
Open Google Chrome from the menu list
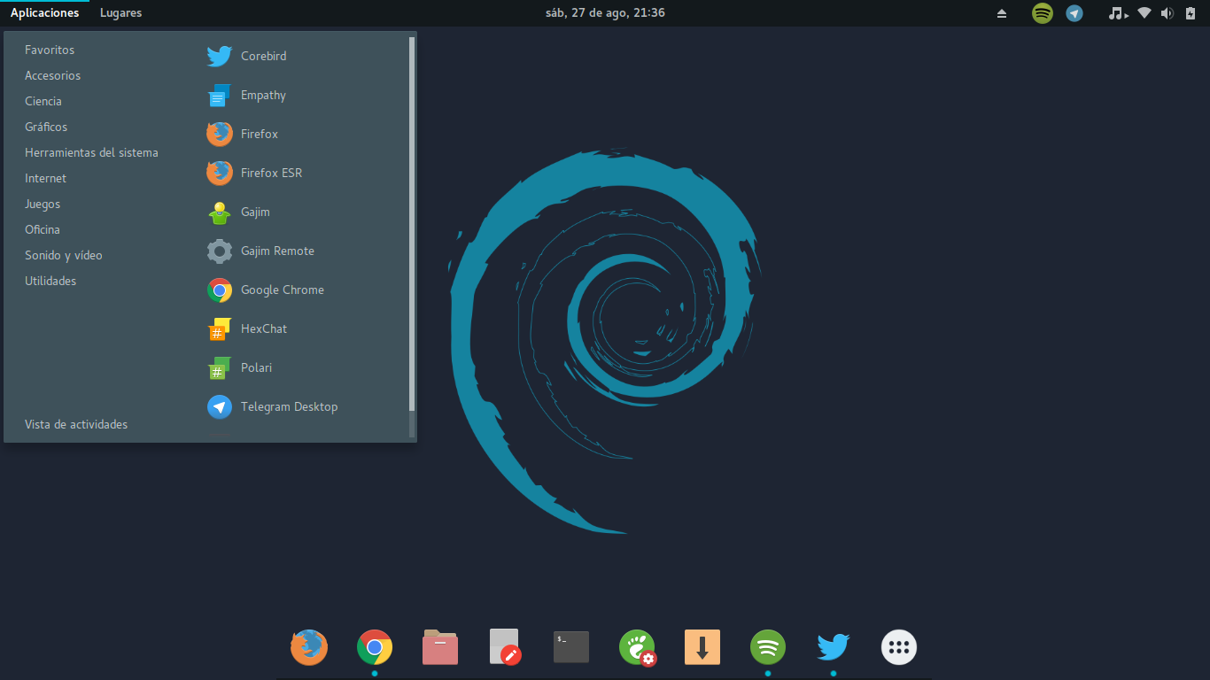(282, 290)
